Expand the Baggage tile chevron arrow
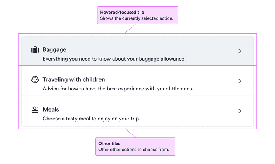 [240, 51]
